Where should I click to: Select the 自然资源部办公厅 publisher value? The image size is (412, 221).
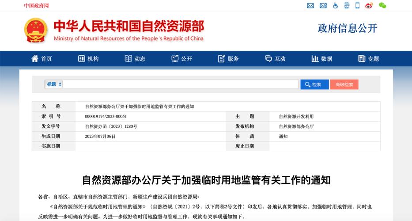(296, 126)
